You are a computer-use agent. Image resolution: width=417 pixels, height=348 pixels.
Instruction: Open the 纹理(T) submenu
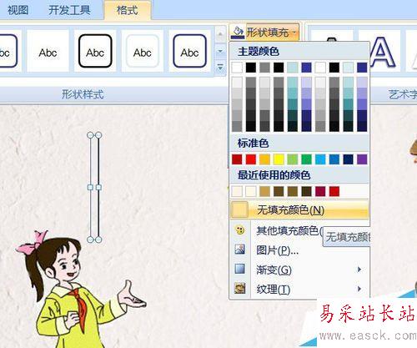pyautogui.click(x=274, y=290)
